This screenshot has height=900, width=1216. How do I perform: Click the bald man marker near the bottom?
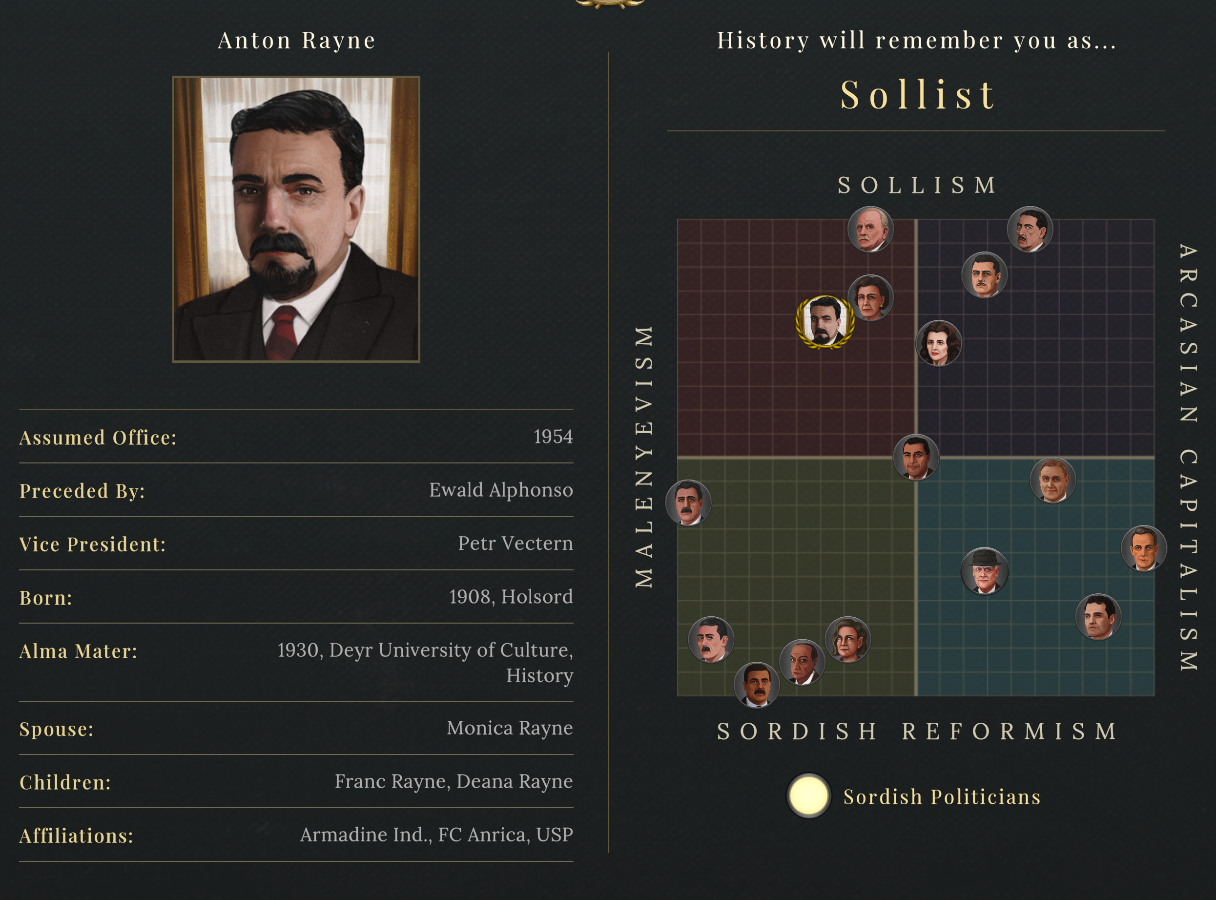click(x=802, y=663)
